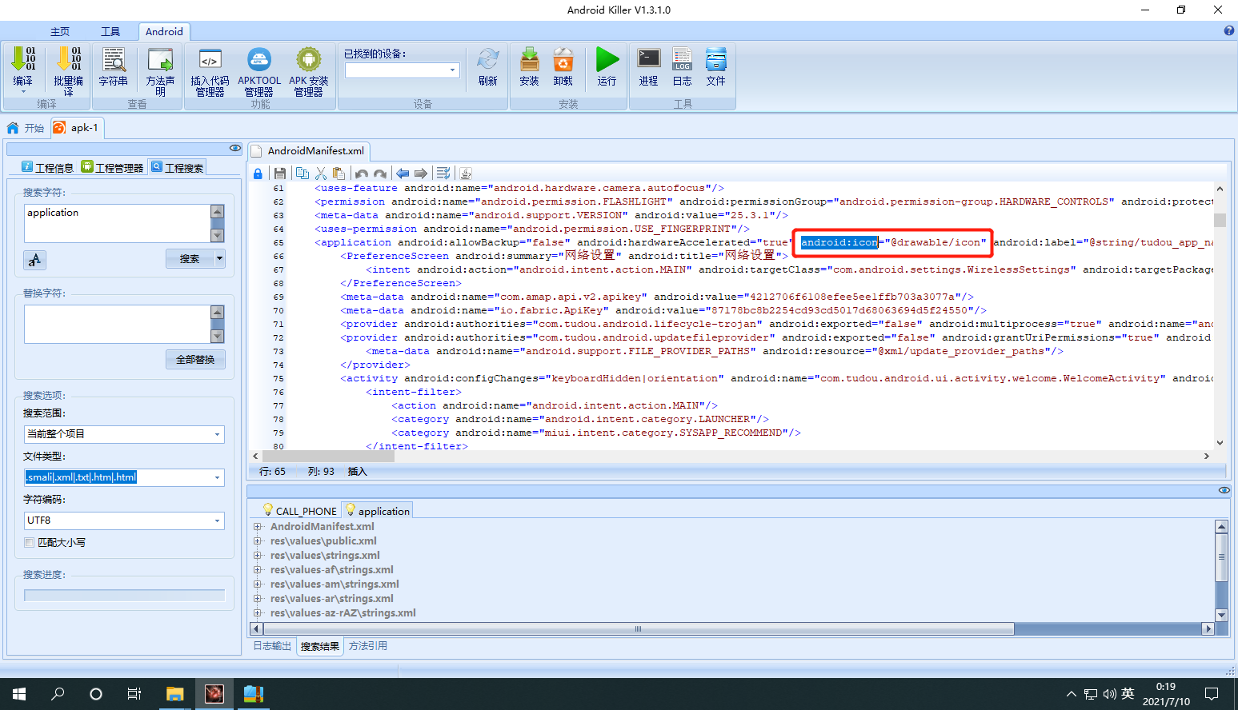Viewport: 1238px width, 710px height.
Task: Toggle the lock icon in the editor toolbar
Action: point(258,174)
